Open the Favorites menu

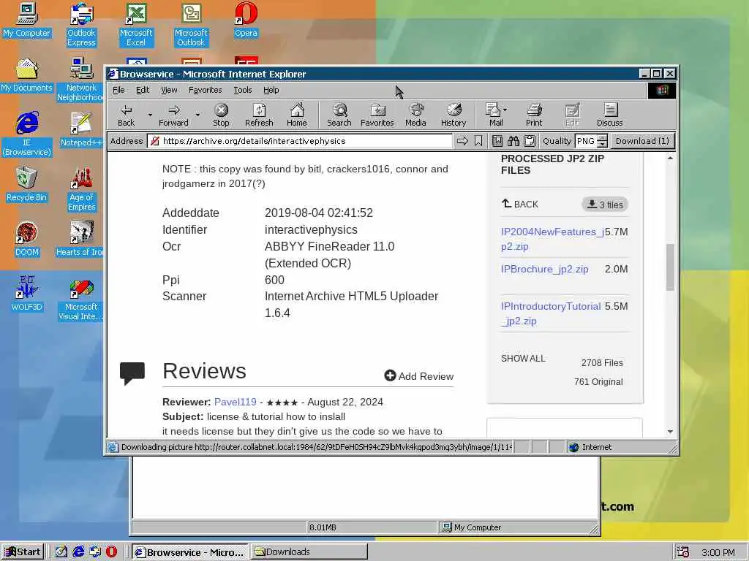205,90
